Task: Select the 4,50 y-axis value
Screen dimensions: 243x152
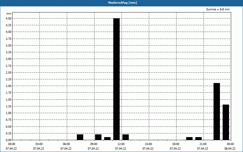Action: pos(9,19)
